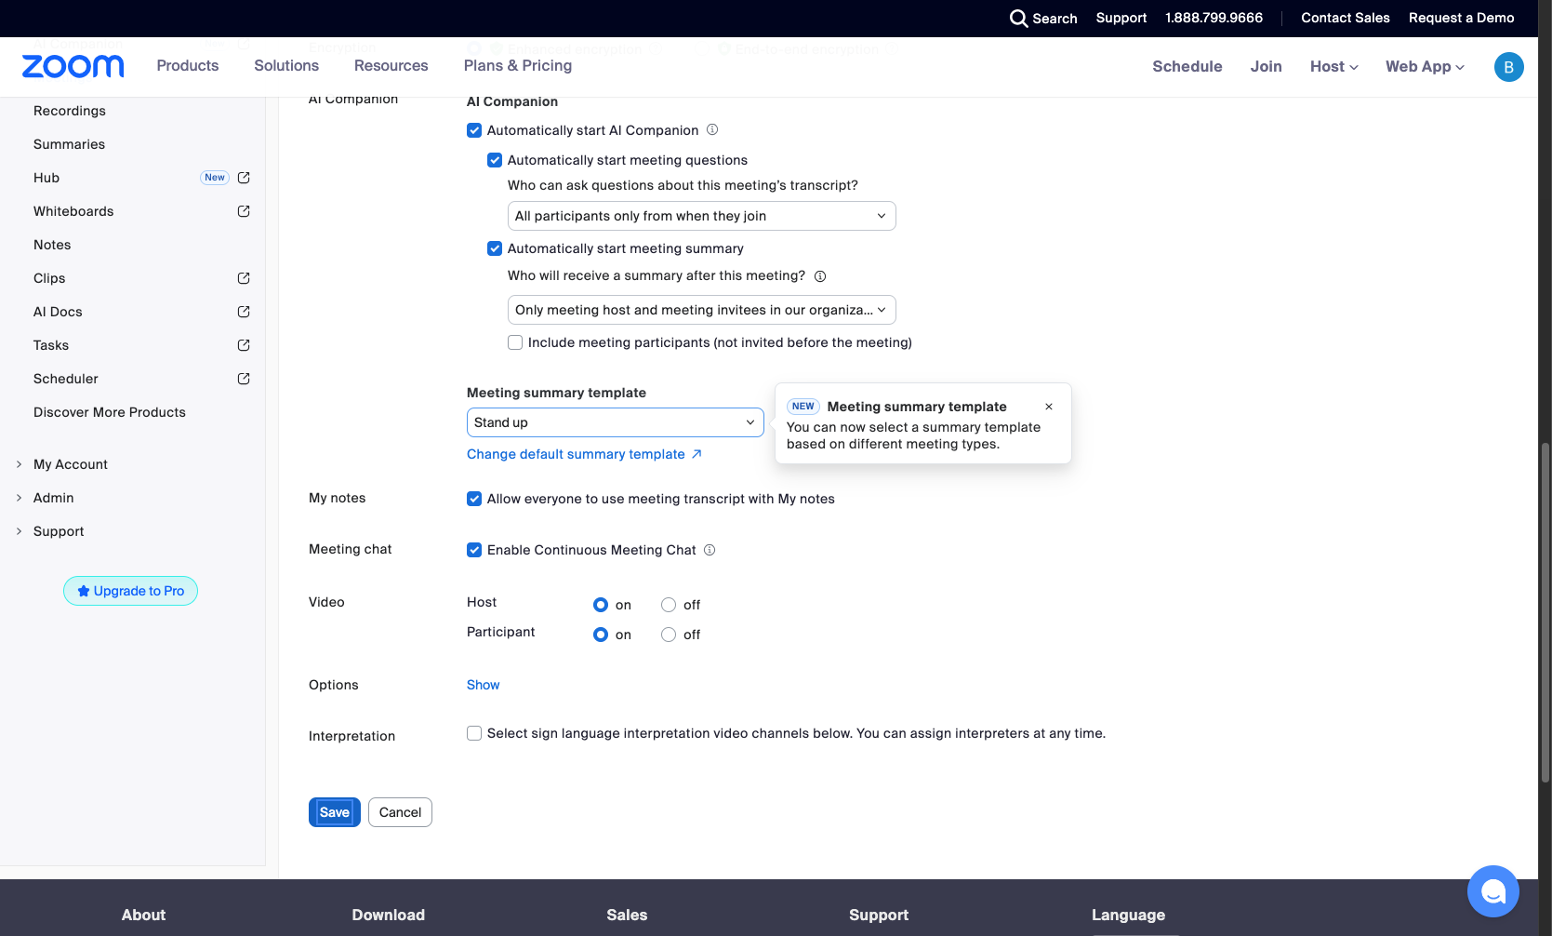Set Participant video to off
This screenshot has height=936, width=1552.
(669, 635)
